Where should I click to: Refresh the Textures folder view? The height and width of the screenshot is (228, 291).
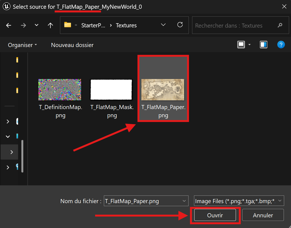180,25
